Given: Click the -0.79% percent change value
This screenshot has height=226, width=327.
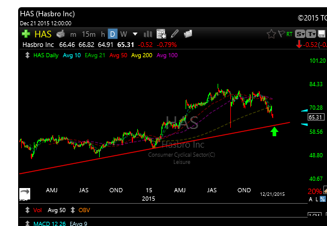Looking at the screenshot, I should [x=167, y=45].
